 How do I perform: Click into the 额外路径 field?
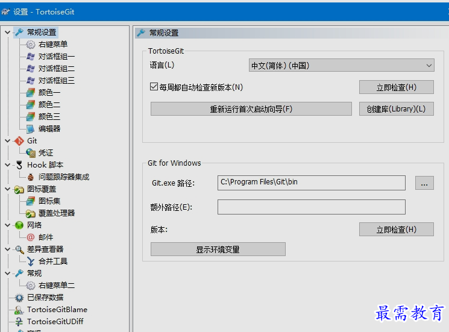point(312,207)
